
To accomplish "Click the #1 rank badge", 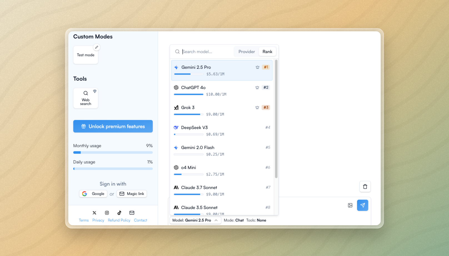I will pyautogui.click(x=266, y=67).
